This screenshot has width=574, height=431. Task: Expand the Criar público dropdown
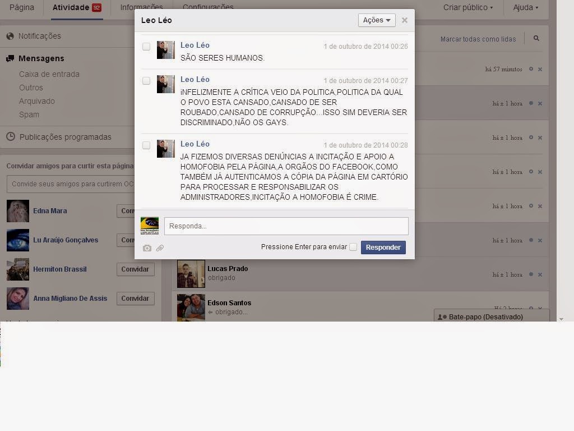(x=468, y=7)
